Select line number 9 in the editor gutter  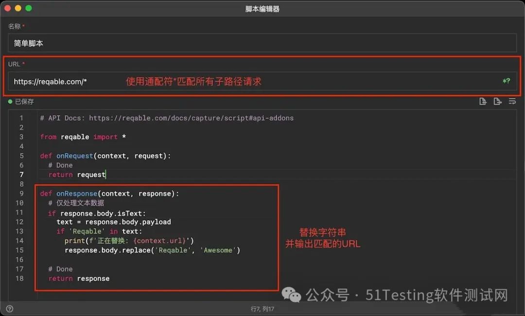[x=21, y=193]
